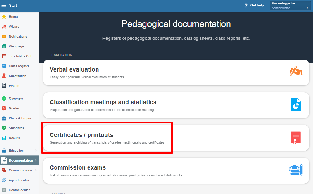Expand the Communication sidebar submenu
Screen dimensions: 313x194
coord(36,170)
